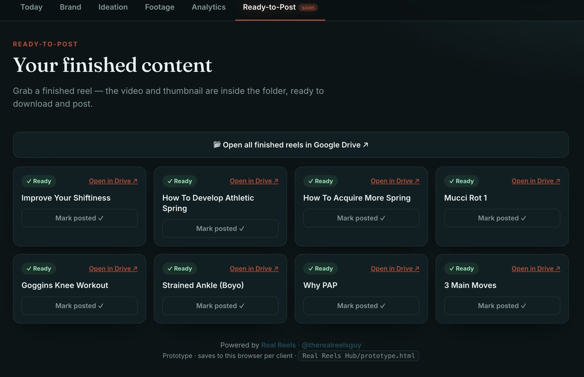Open the Analytics tab

tap(209, 7)
